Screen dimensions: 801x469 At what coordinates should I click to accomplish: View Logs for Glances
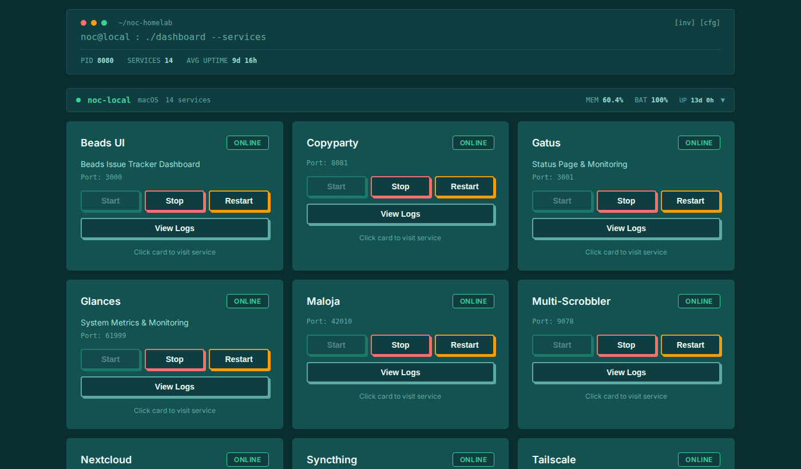(175, 387)
